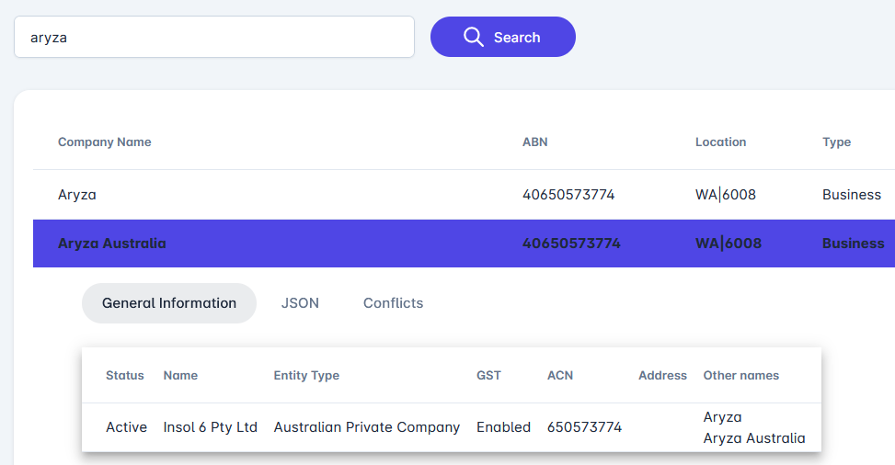The height and width of the screenshot is (465, 895).
Task: Click the Location column header
Action: pos(720,142)
